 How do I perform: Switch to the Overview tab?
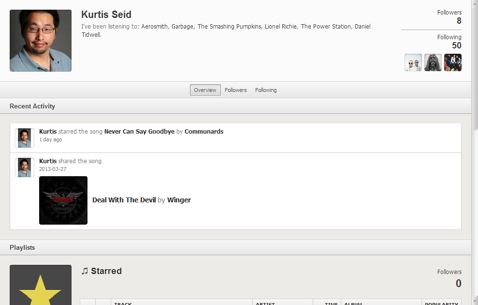pyautogui.click(x=205, y=90)
